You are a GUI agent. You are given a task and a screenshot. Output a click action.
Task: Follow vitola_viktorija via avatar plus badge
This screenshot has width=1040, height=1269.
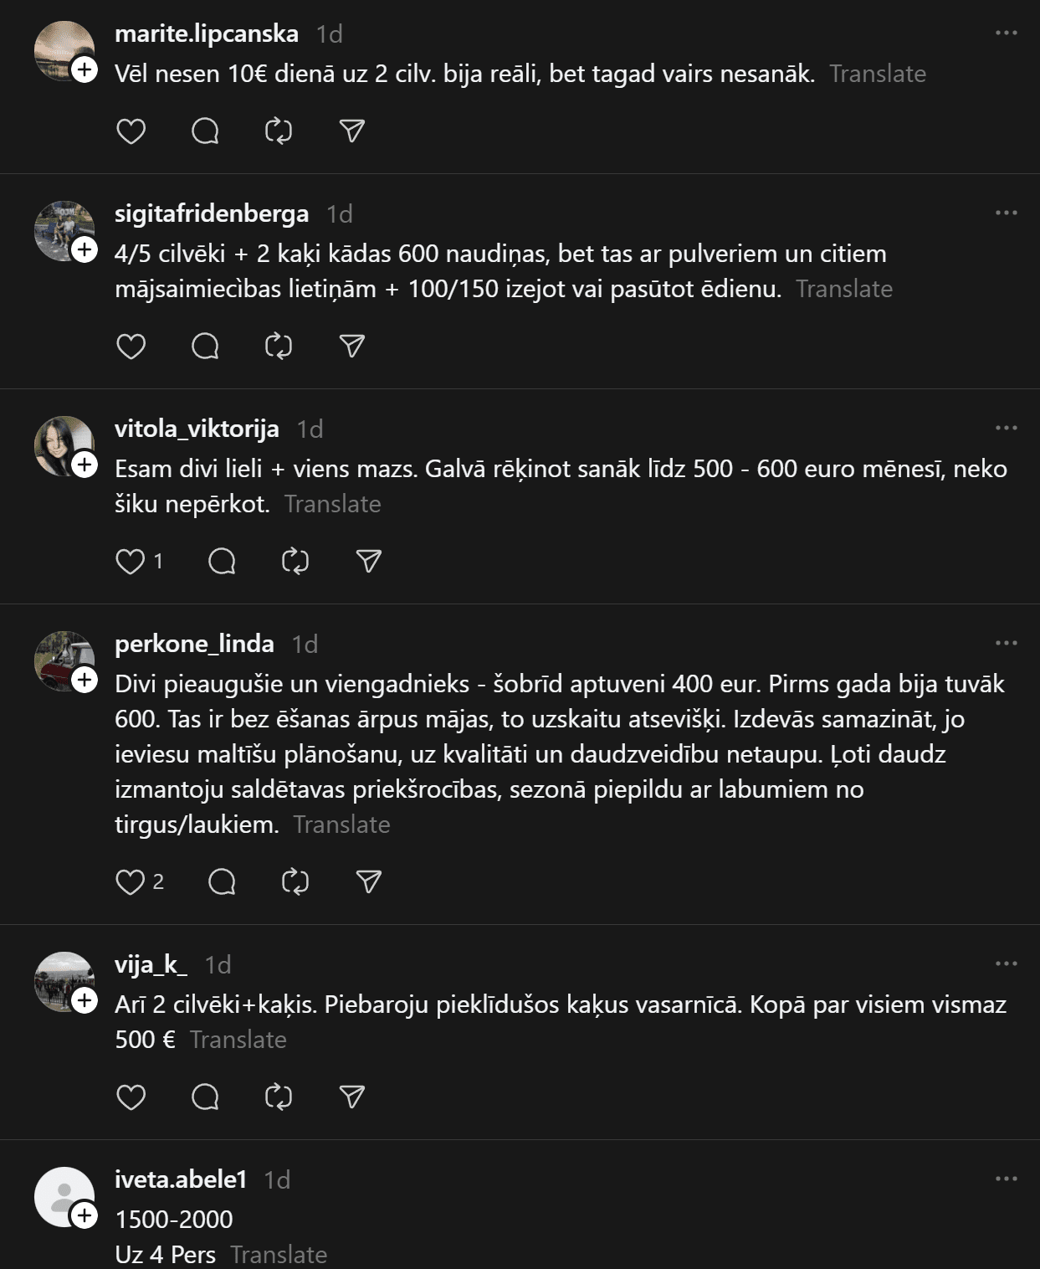point(85,465)
